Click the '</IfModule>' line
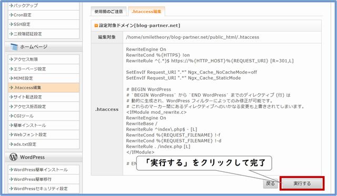 [140, 152]
